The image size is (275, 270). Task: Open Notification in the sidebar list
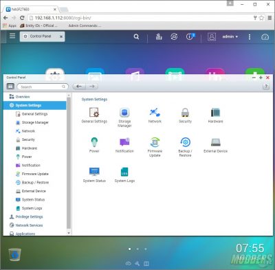coord(31,166)
